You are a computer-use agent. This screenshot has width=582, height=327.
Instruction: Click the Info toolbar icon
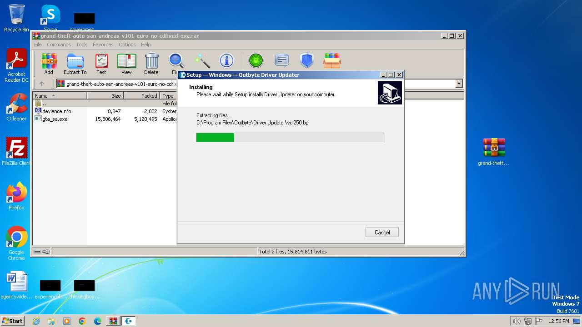click(x=226, y=60)
